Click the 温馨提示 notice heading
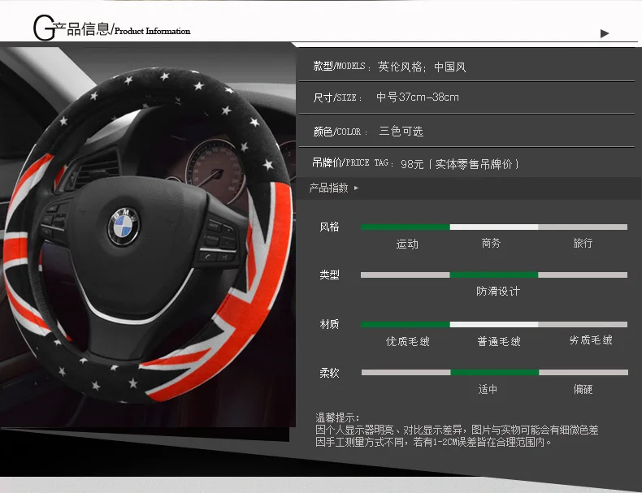 pyautogui.click(x=337, y=417)
